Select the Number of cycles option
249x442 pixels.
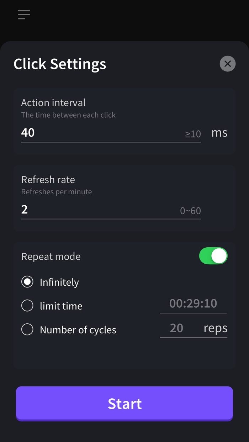coord(27,329)
